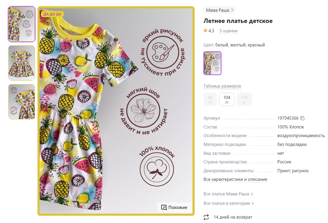The height and width of the screenshot is (223, 328).
Task: Show the second dress thumbnail
Action: [x=22, y=63]
